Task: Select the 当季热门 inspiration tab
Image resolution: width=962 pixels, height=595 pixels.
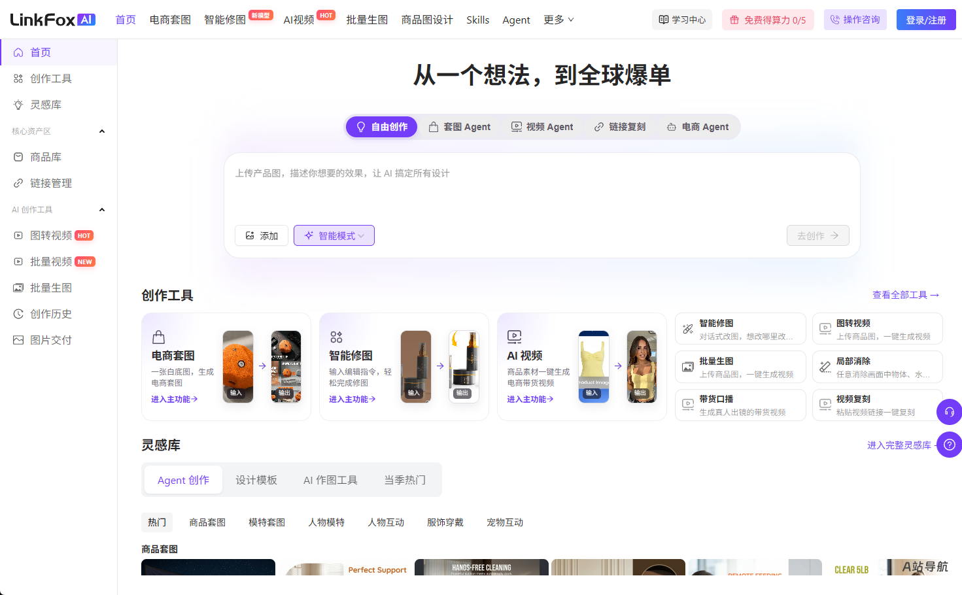Action: (x=405, y=480)
